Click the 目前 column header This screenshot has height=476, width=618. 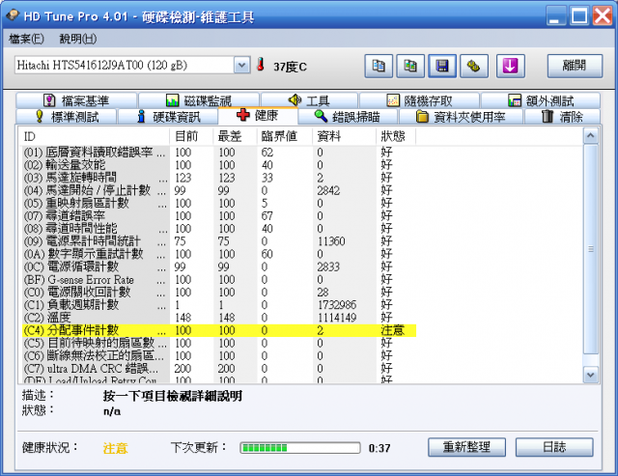coord(191,136)
